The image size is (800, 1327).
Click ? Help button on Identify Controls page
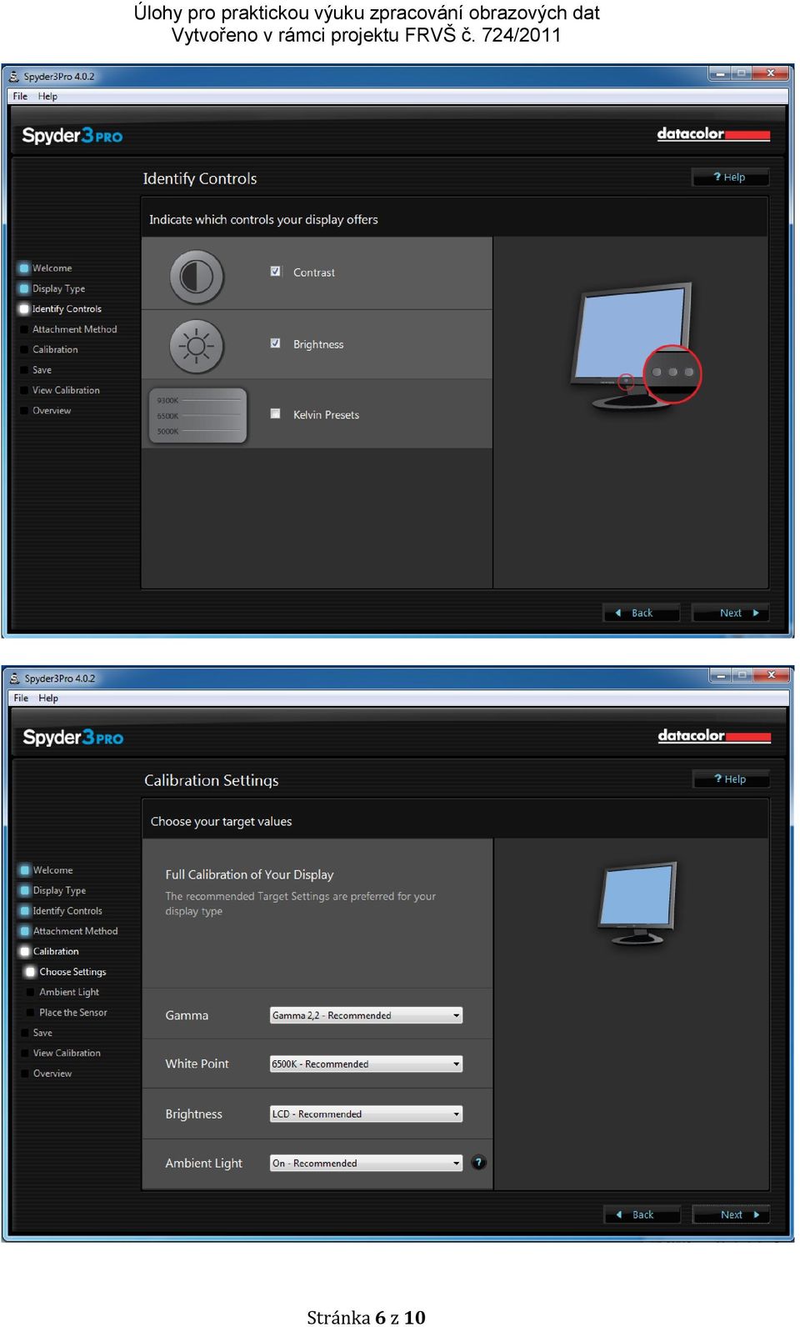[x=730, y=178]
